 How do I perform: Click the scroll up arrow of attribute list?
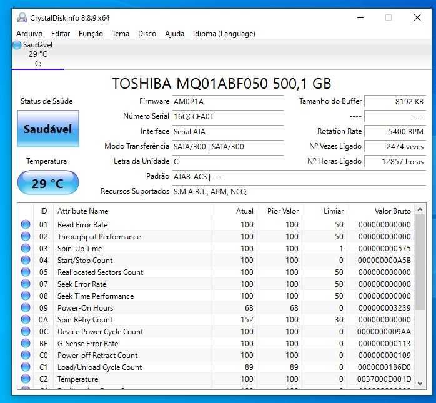420,210
